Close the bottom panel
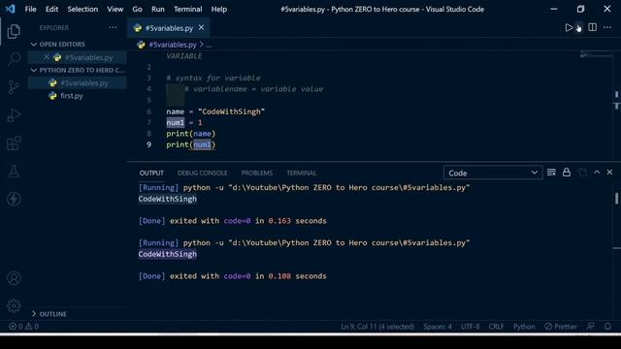Viewport: 621px width, 349px height. click(609, 173)
